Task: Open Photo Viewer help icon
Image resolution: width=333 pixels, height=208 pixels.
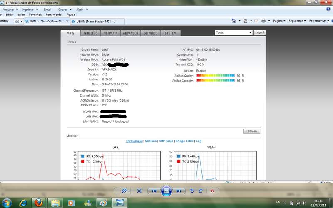Action: point(328,9)
